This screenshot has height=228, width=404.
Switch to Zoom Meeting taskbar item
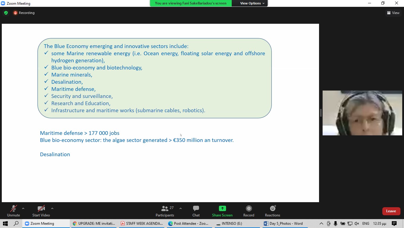click(46, 224)
